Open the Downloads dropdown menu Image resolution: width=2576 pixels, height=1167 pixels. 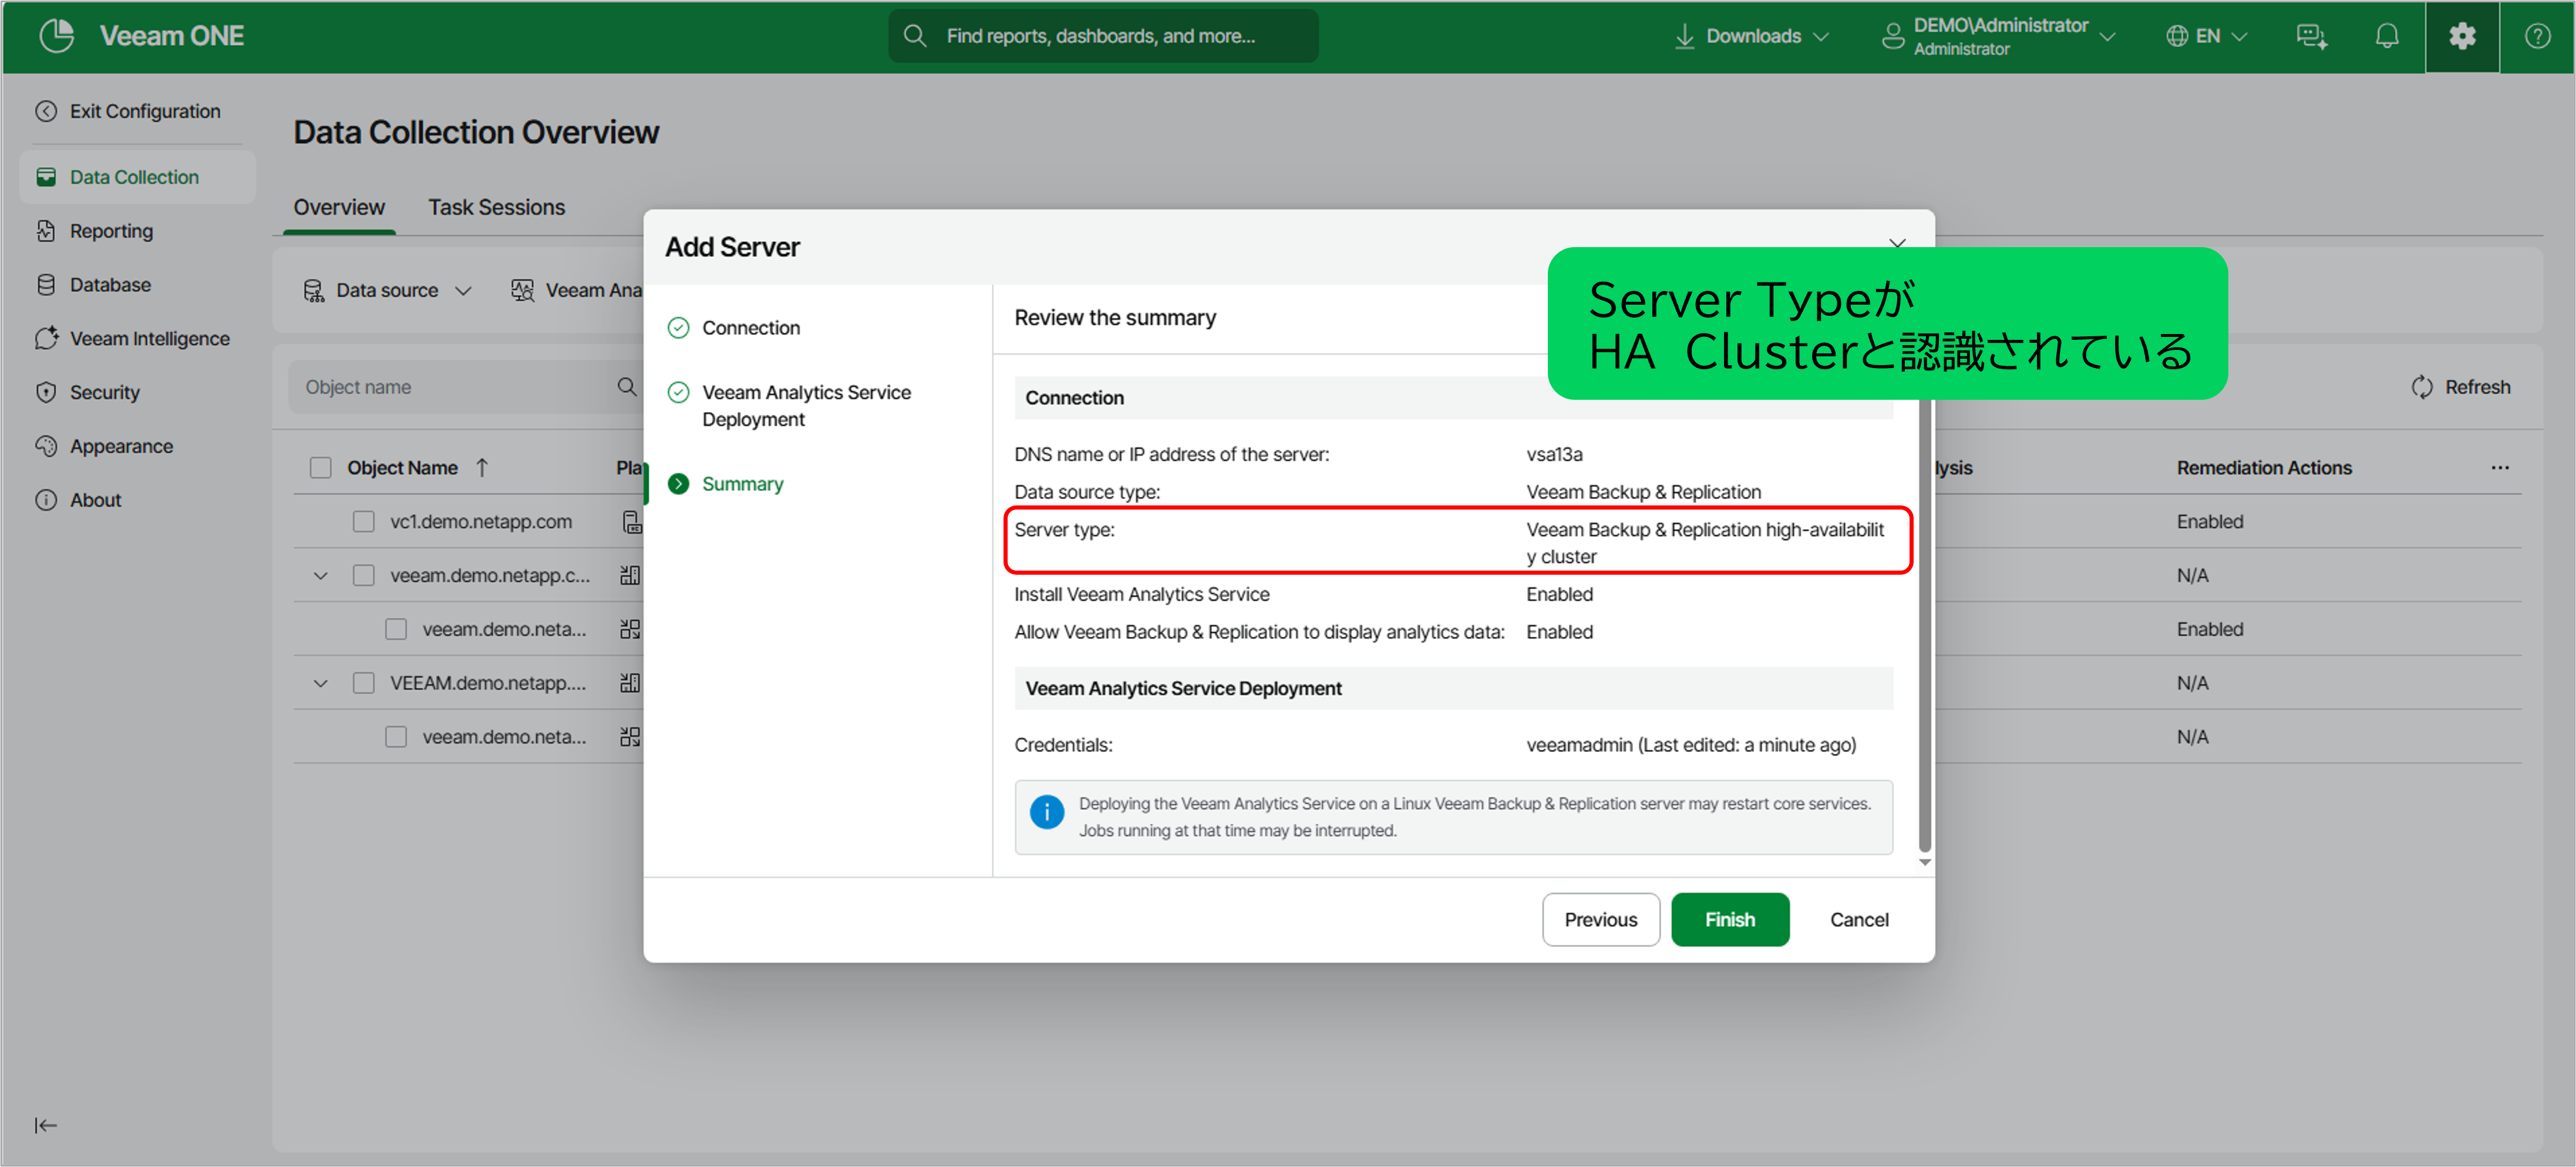[x=1752, y=36]
